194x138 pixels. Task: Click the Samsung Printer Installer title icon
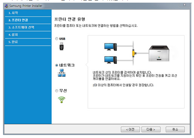(x=6, y=6)
